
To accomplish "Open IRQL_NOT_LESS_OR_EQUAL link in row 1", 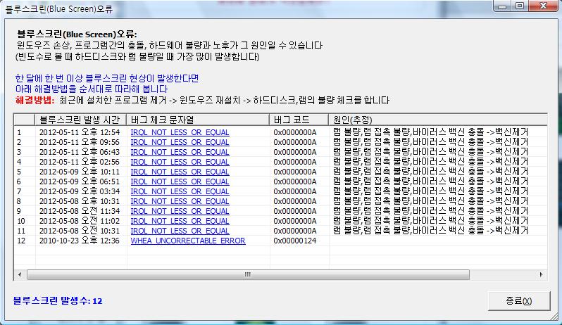I will click(x=180, y=132).
